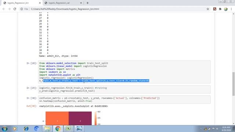Open File Explorer from the taskbar

tap(47, 129)
